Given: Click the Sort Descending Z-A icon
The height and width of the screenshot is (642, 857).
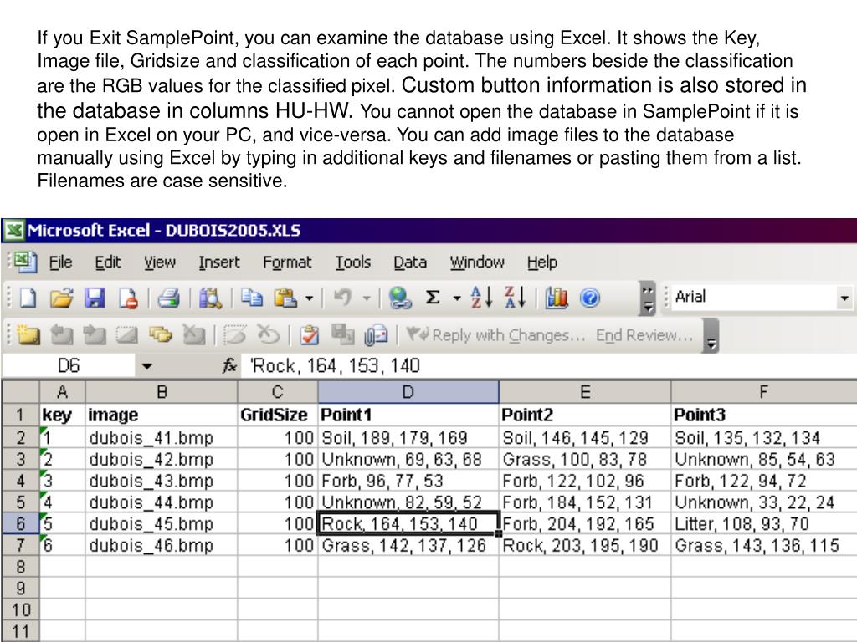Looking at the screenshot, I should pyautogui.click(x=515, y=298).
